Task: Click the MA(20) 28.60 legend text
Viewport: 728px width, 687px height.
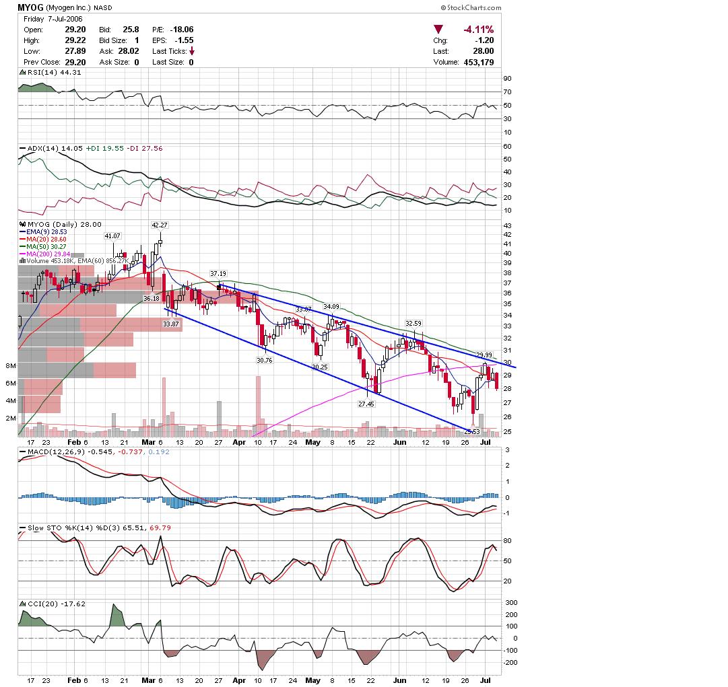Action: click(x=46, y=240)
